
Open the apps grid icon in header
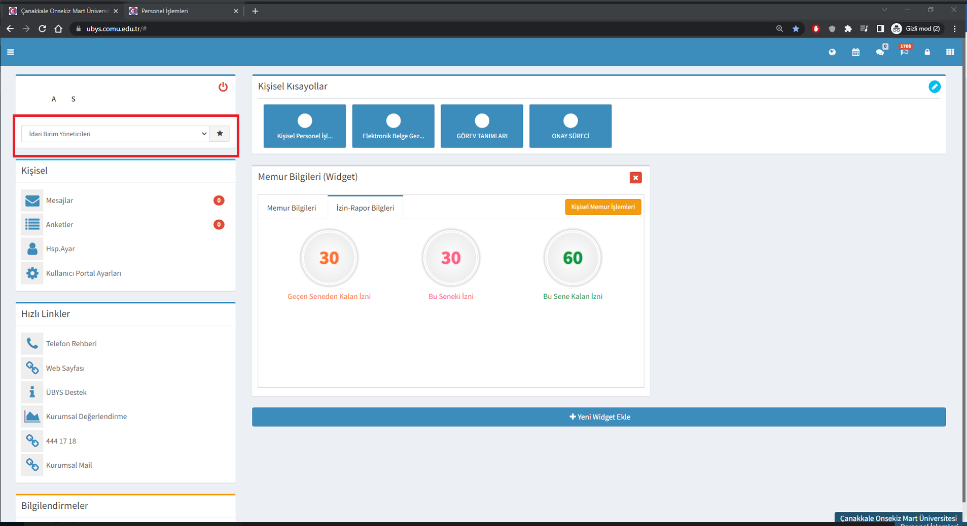tap(950, 52)
